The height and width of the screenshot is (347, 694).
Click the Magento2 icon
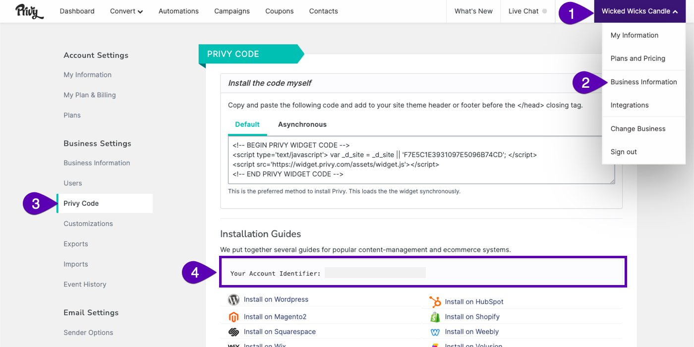233,317
